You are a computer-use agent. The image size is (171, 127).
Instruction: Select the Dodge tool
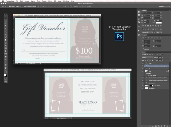(6, 54)
